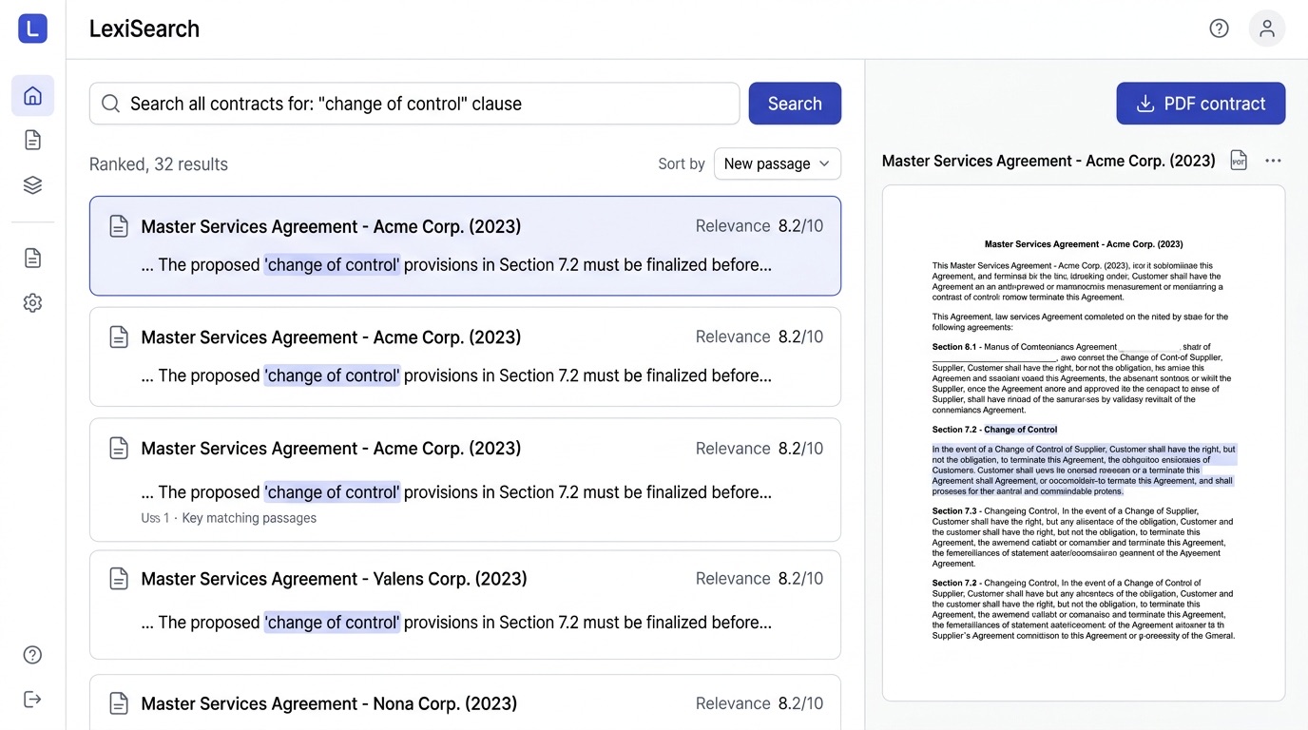Click document icon of first Acme Corp. result
The image size is (1308, 730).
point(119,226)
